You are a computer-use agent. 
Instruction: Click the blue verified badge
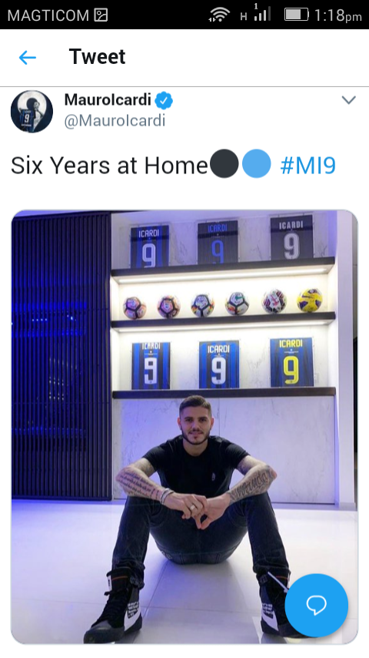coord(164,100)
